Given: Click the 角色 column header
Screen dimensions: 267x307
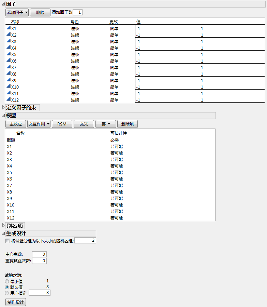Looking at the screenshot, I should coord(75,22).
